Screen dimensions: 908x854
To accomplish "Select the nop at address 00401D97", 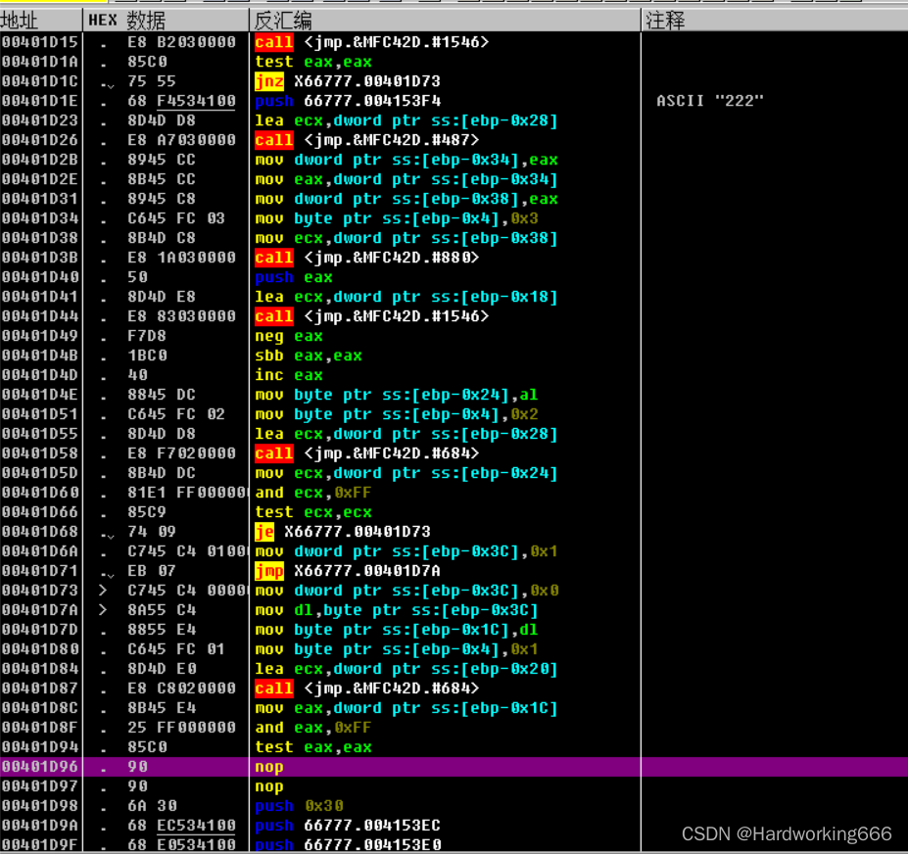I will (x=269, y=786).
